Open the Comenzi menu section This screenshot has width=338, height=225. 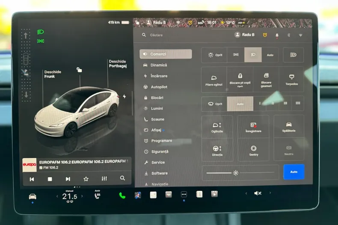pos(166,54)
